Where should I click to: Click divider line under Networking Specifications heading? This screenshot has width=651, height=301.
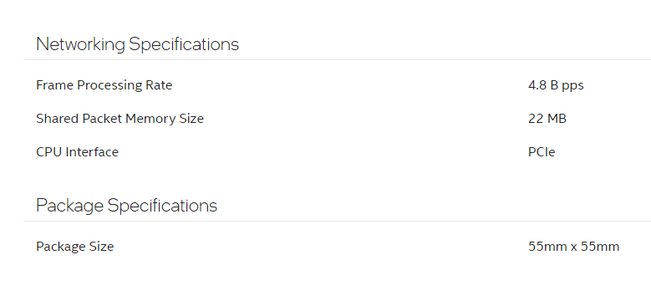[x=337, y=60]
